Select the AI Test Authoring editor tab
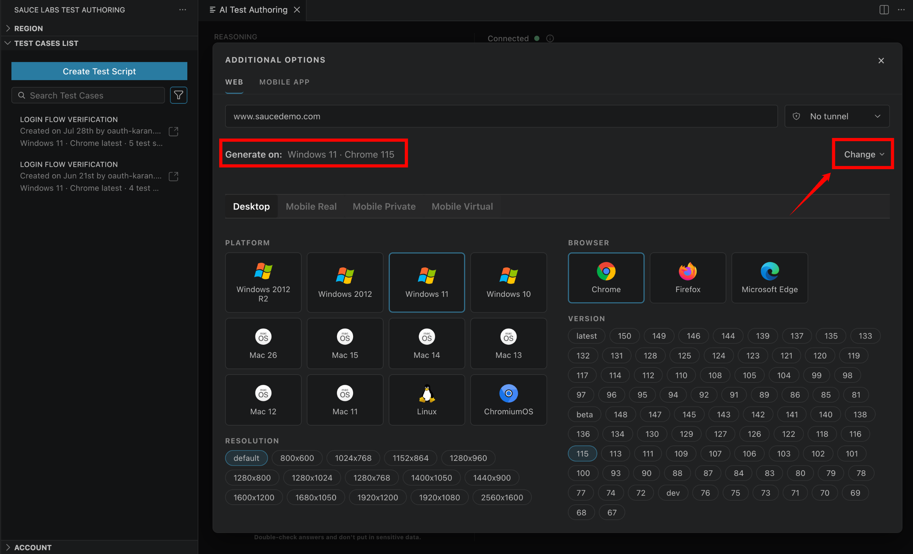 [253, 10]
